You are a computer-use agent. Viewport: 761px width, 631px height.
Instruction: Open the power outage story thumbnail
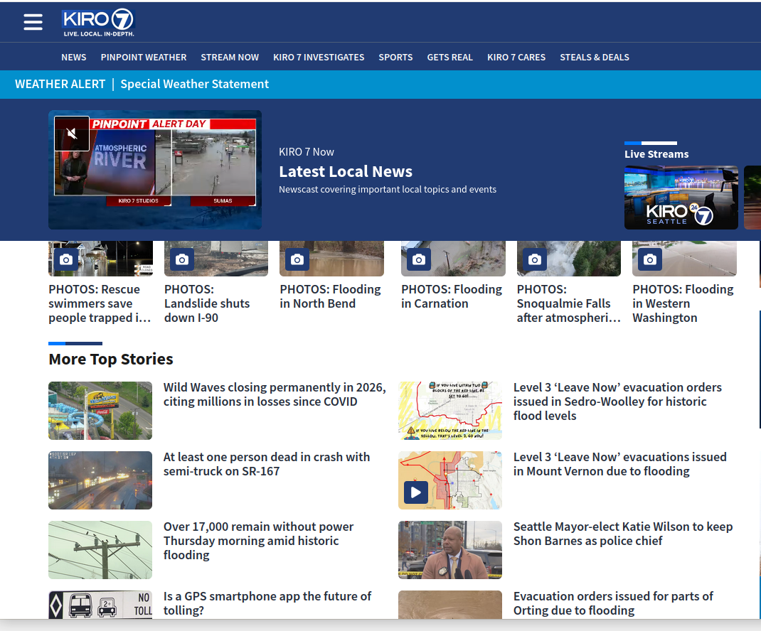(x=100, y=549)
